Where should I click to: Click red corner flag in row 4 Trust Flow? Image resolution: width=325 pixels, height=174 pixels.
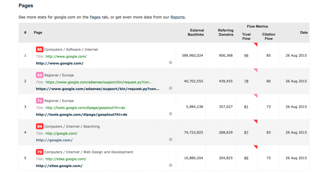[x=256, y=121]
